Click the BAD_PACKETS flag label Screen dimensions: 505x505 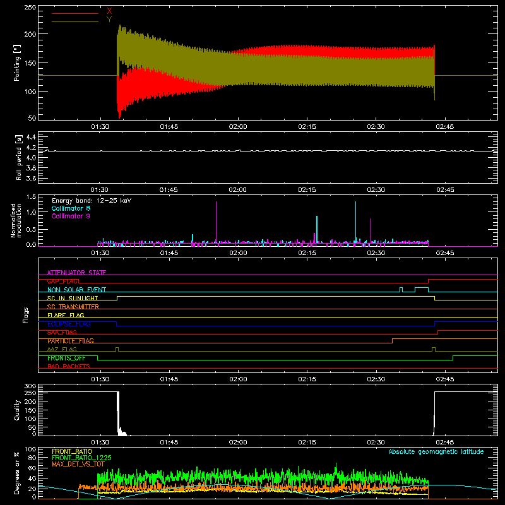(x=69, y=366)
